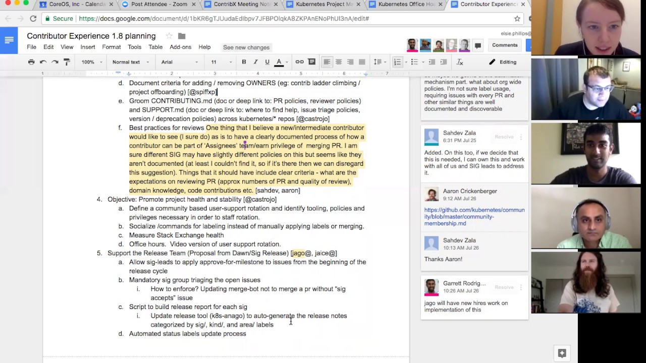This screenshot has width=646, height=363.
Task: Resolve Garrett Rodrig...'s comment
Action: click(504, 287)
